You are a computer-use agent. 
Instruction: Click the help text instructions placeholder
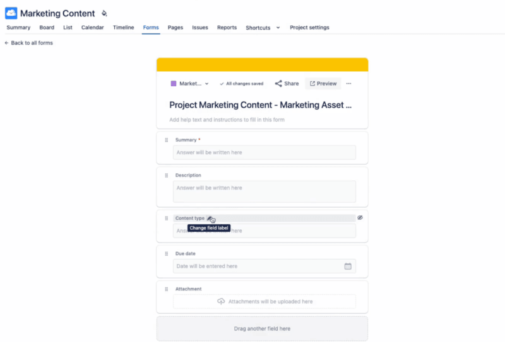point(227,120)
